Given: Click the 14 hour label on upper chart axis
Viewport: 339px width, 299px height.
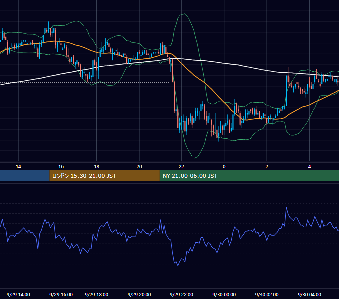Looking at the screenshot, I should click(18, 167).
